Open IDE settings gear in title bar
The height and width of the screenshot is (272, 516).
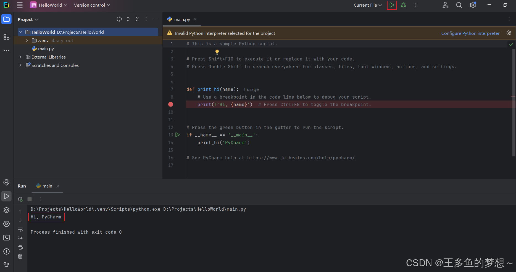(473, 5)
